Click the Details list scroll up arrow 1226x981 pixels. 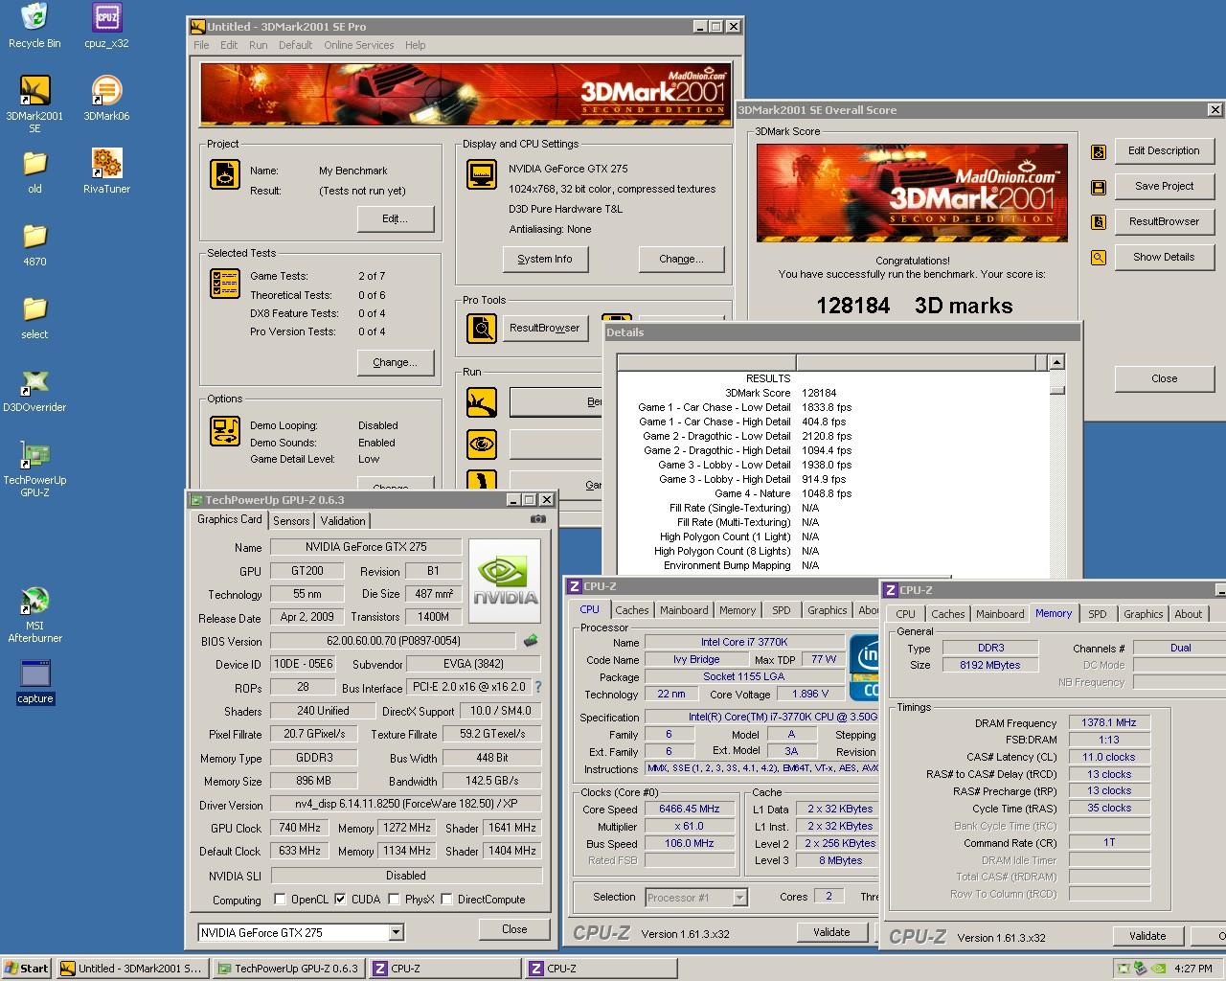coord(1056,362)
